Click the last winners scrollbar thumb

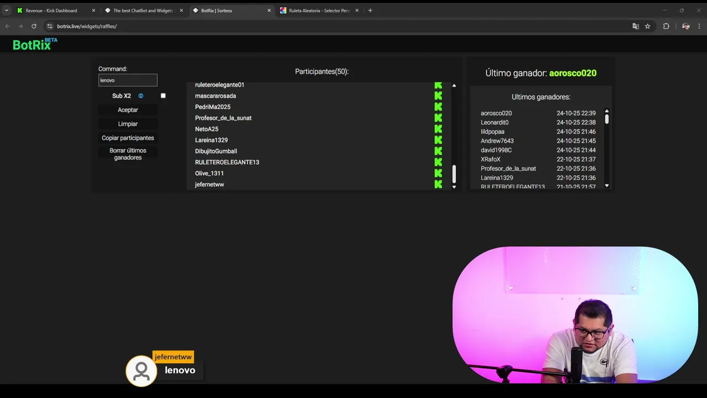(x=606, y=118)
